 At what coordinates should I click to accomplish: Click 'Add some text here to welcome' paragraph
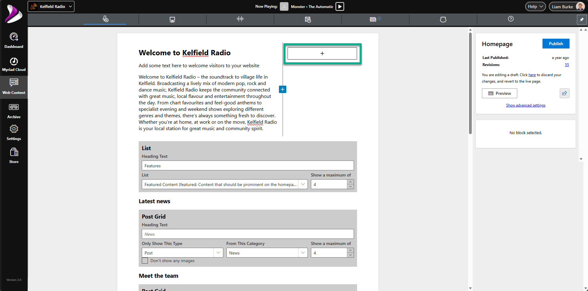pyautogui.click(x=199, y=66)
